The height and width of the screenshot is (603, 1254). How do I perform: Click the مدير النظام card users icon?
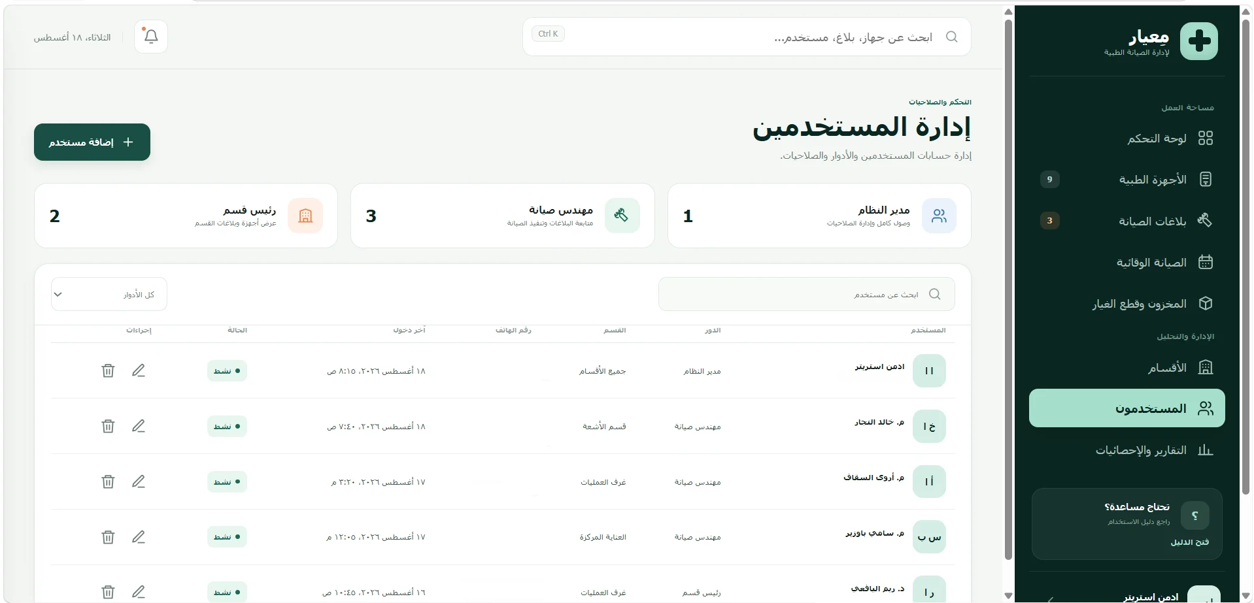pos(939,216)
